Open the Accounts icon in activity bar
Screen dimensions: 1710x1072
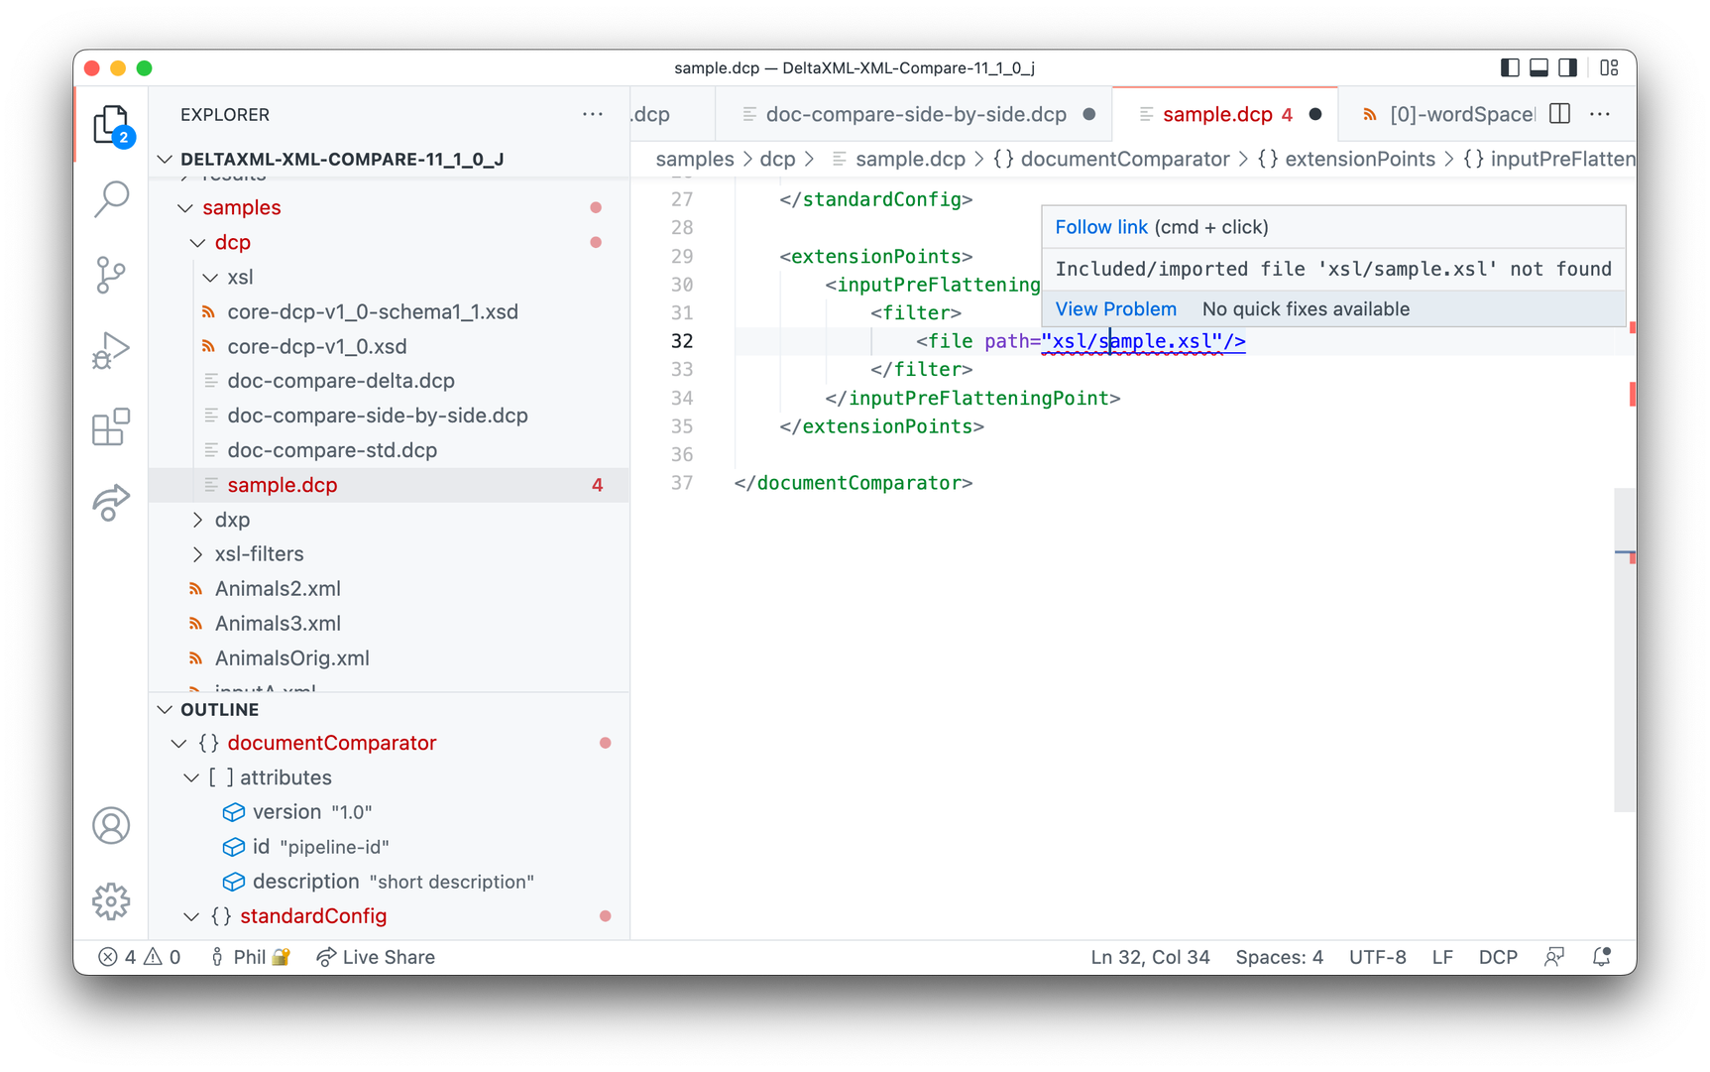pos(111,825)
